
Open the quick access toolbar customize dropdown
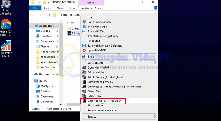click(48, 2)
